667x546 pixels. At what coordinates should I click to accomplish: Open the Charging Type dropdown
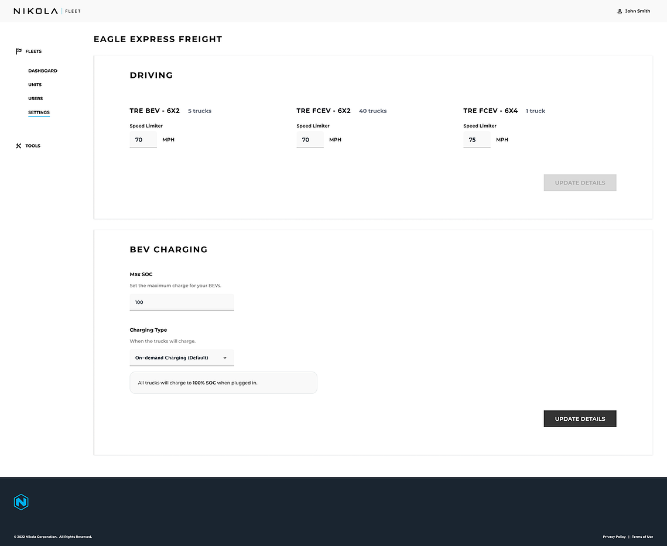click(182, 358)
